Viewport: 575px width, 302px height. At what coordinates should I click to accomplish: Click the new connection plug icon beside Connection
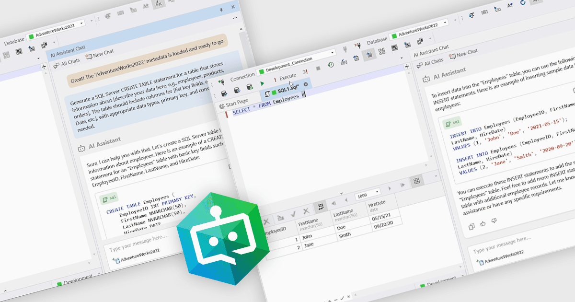220,82
